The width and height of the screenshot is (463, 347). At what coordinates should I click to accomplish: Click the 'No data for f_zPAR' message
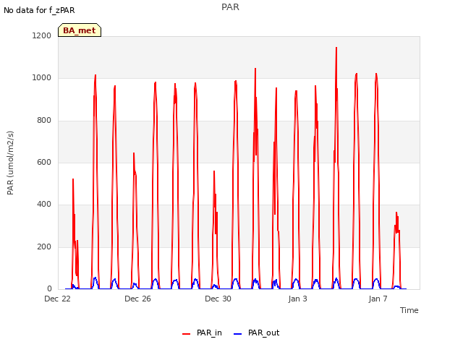(39, 10)
